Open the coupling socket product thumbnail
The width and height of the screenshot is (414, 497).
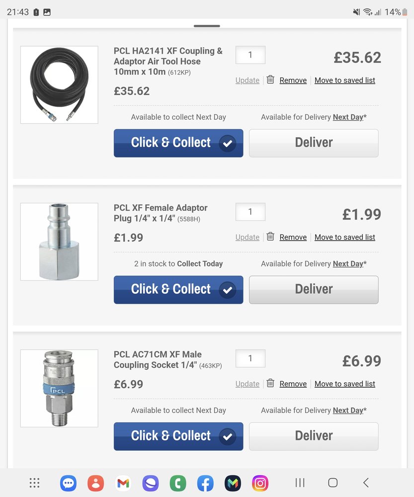59,388
